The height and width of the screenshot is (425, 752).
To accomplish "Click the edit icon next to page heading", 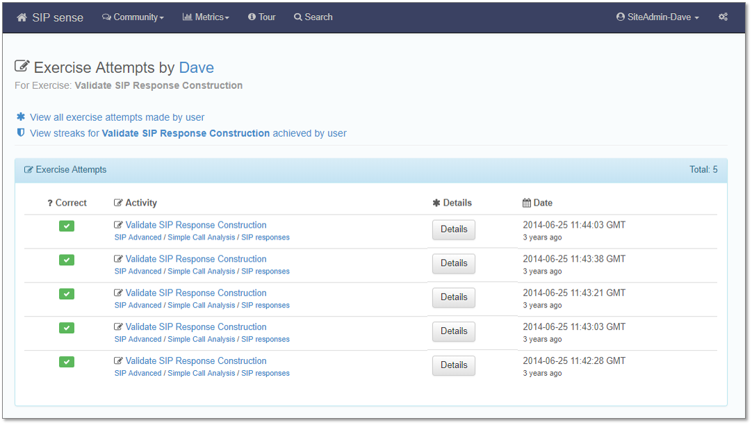I will [22, 67].
